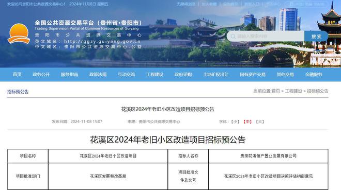Select the 土地矿权出让 navigation item
Image resolution: width=341 pixels, height=190 pixels.
(x=215, y=74)
